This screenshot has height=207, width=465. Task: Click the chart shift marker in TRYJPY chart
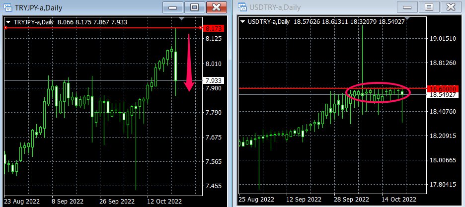181,19
